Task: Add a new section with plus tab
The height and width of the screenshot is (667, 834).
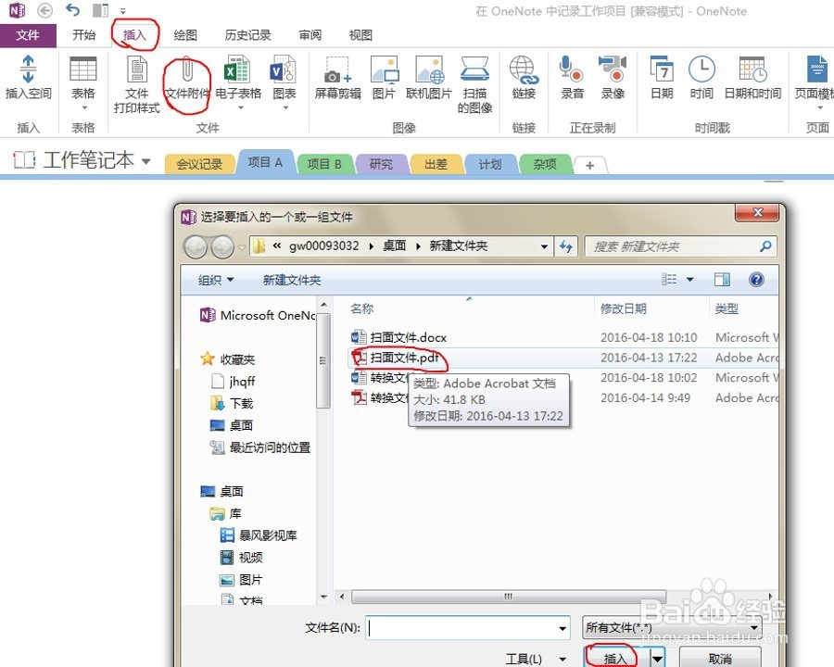Action: (590, 166)
